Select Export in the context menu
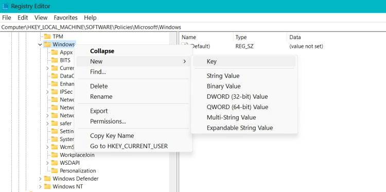 point(133,111)
